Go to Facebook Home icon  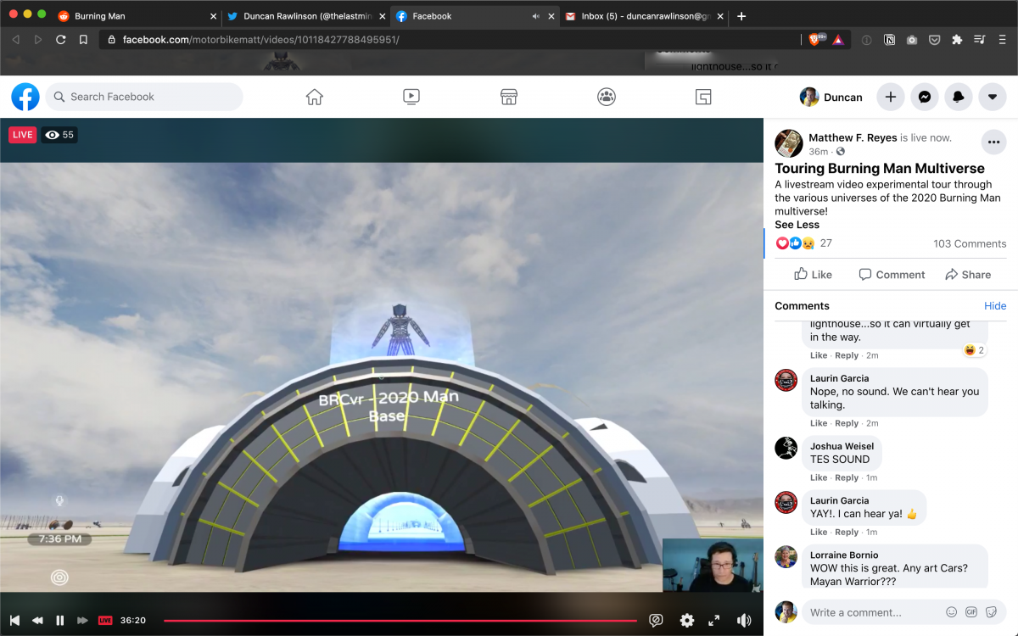pos(315,97)
